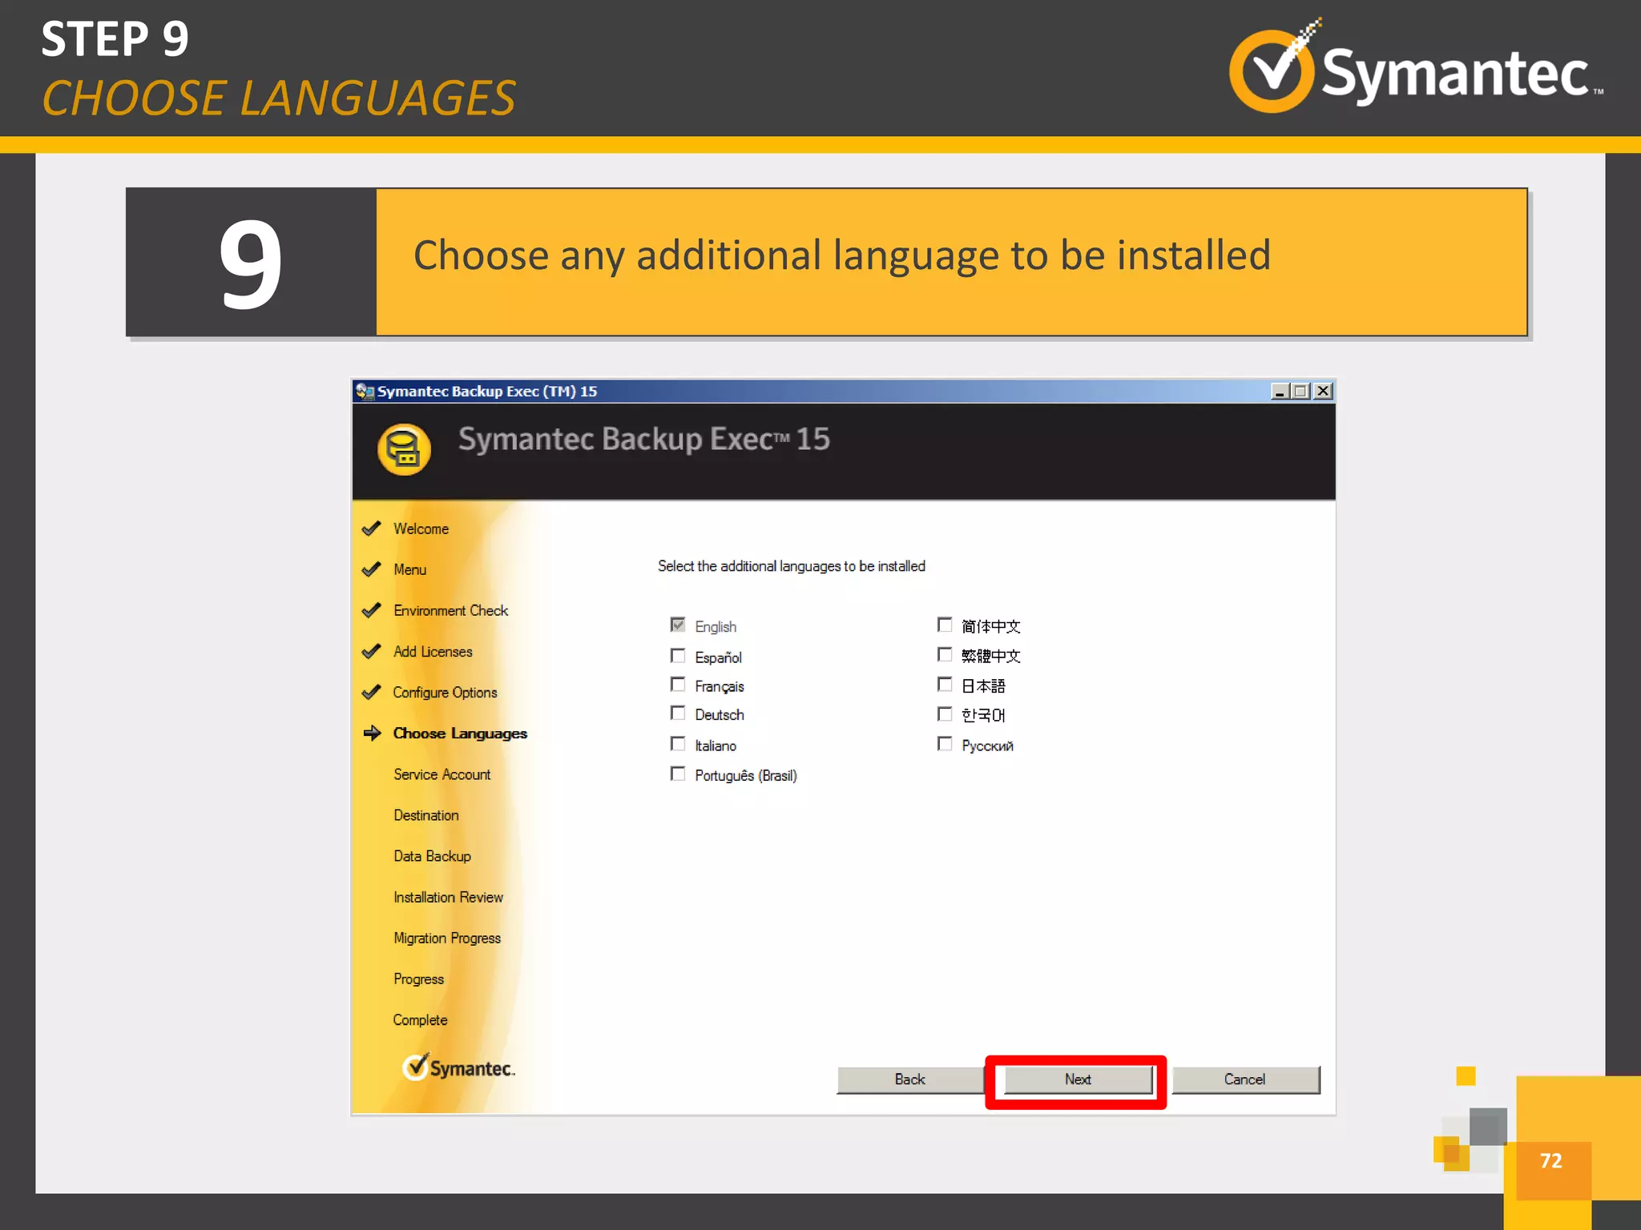Click the Welcome step checkmark icon
The width and height of the screenshot is (1641, 1230).
tap(371, 529)
